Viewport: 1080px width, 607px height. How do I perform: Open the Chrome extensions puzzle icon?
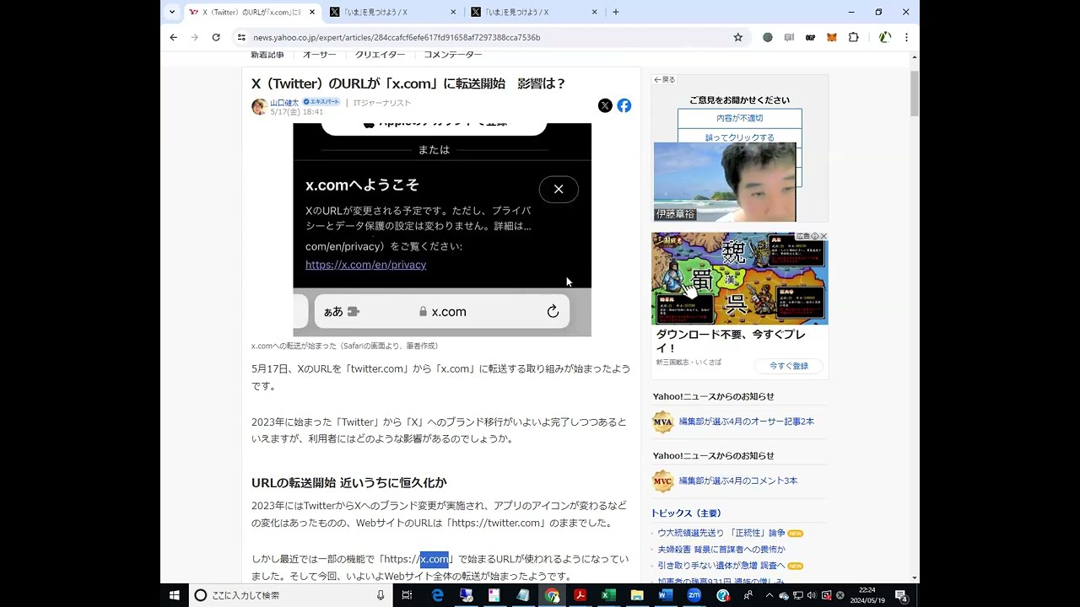click(x=853, y=37)
